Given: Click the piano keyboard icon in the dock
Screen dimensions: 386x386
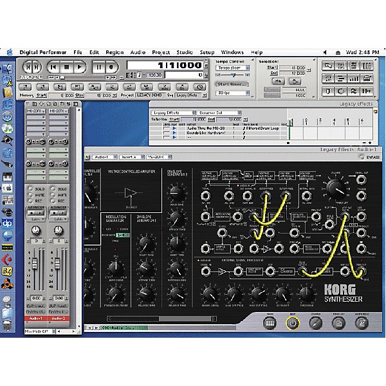Looking at the screenshot, I should pos(7,177).
